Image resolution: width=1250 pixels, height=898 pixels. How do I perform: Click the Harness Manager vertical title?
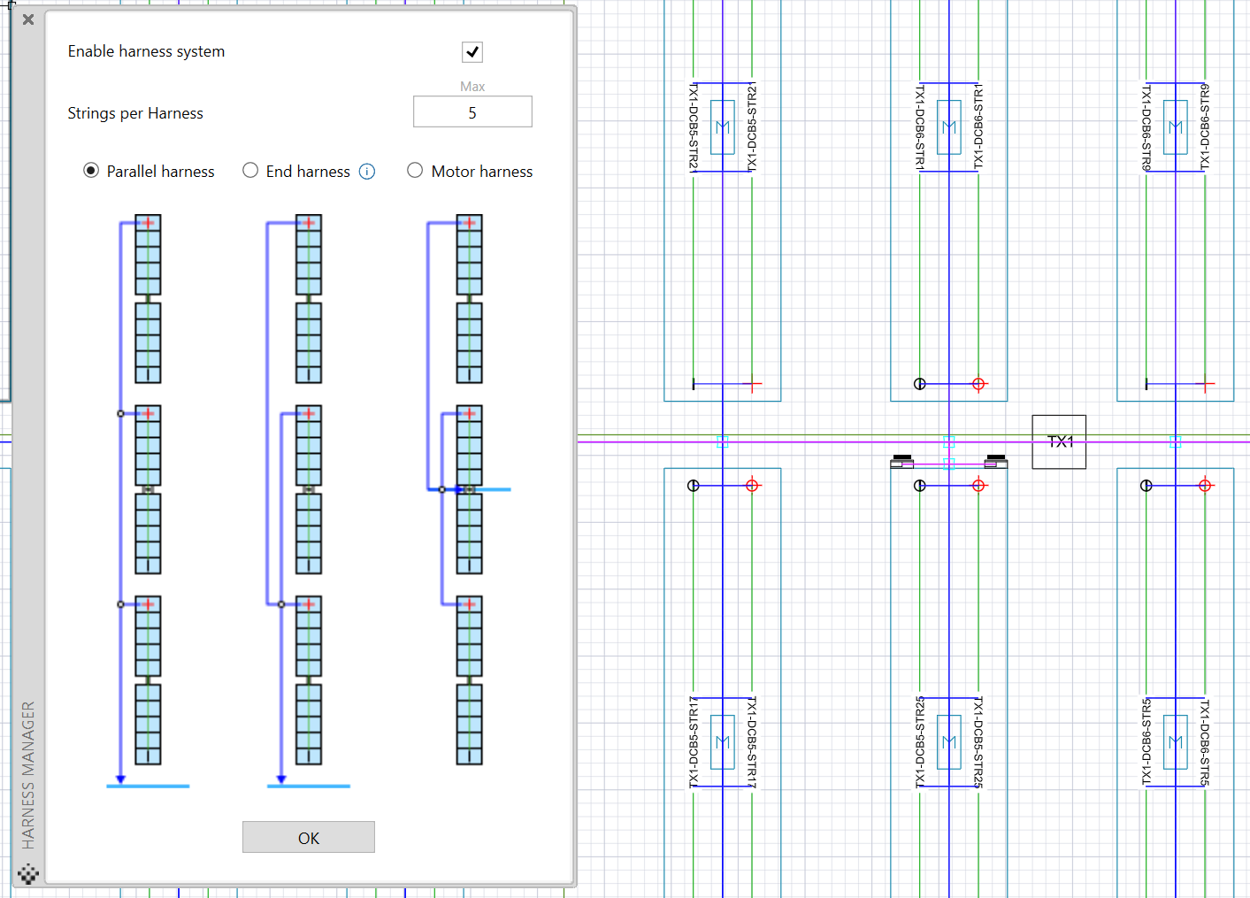coord(28,775)
